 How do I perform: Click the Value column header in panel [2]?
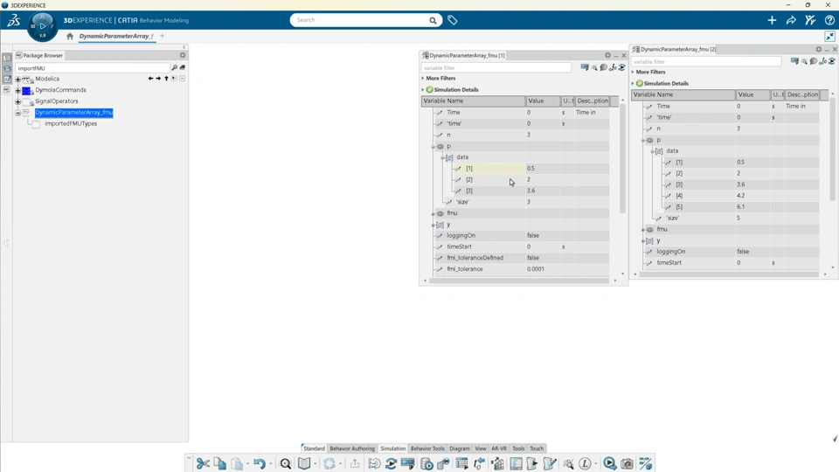tap(752, 94)
